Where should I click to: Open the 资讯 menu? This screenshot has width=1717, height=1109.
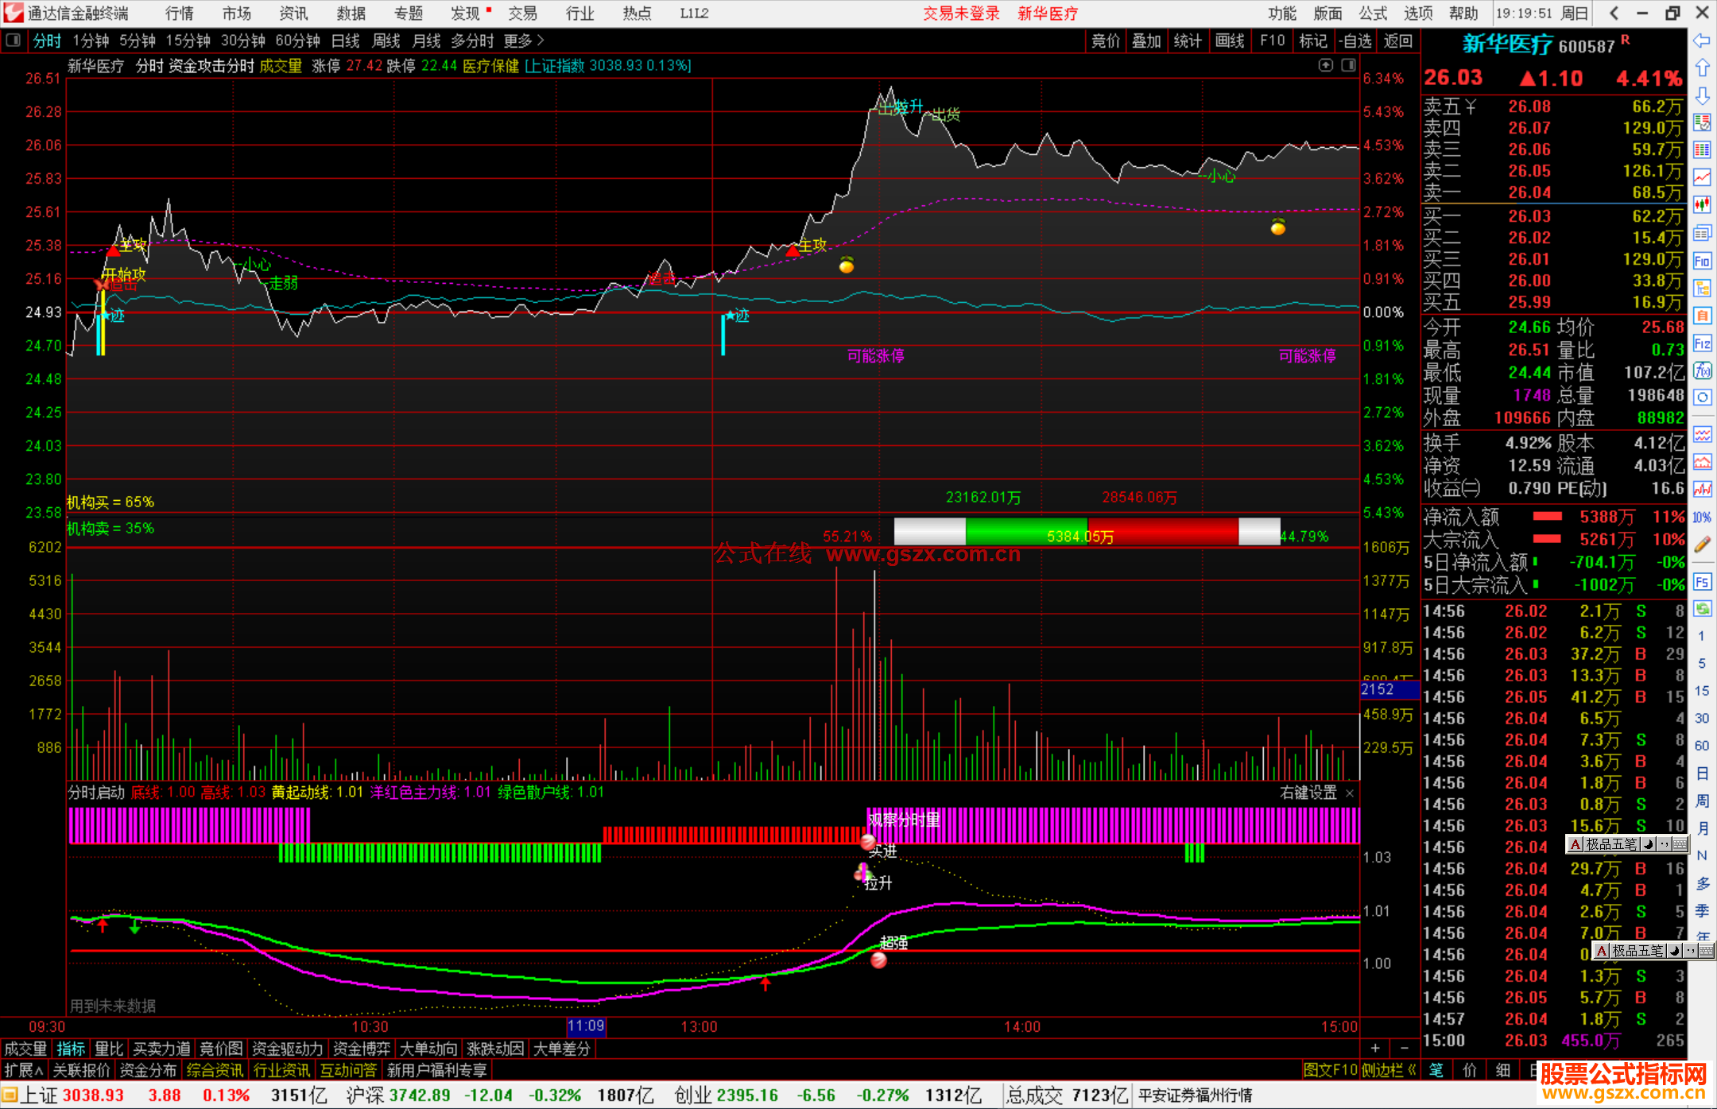coord(293,13)
